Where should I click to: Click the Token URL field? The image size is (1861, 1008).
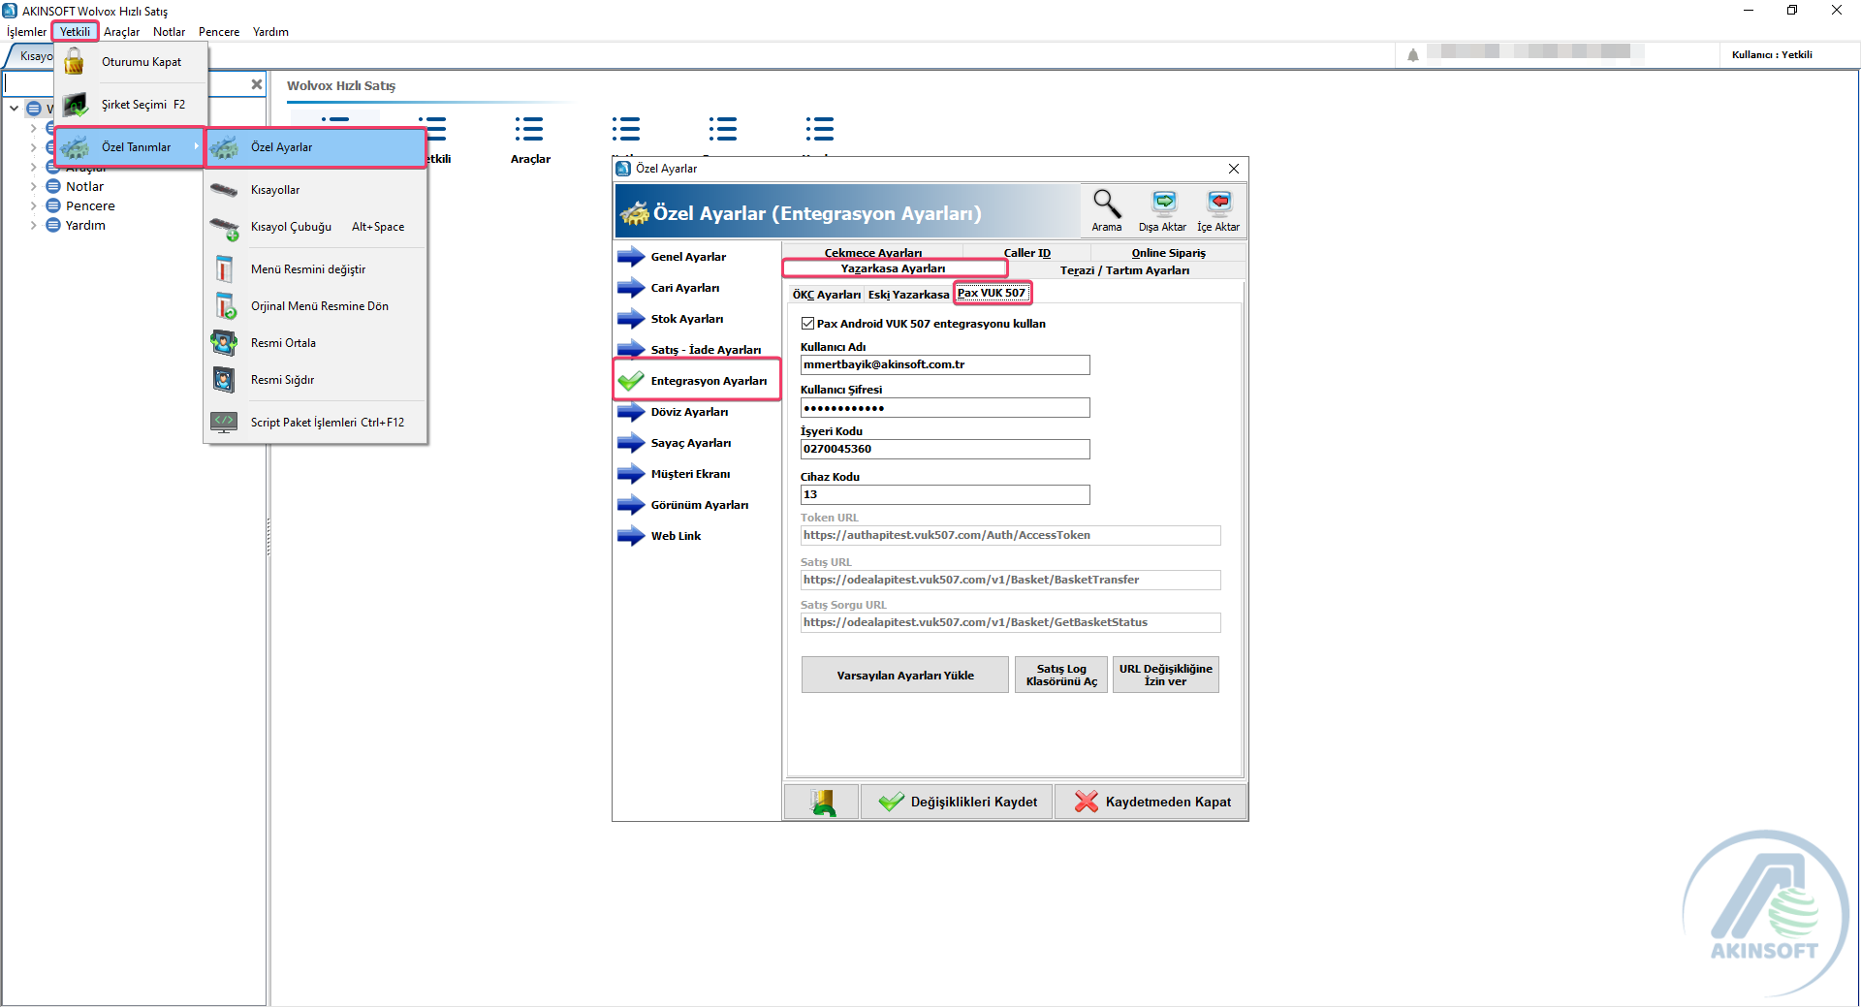(x=1010, y=535)
